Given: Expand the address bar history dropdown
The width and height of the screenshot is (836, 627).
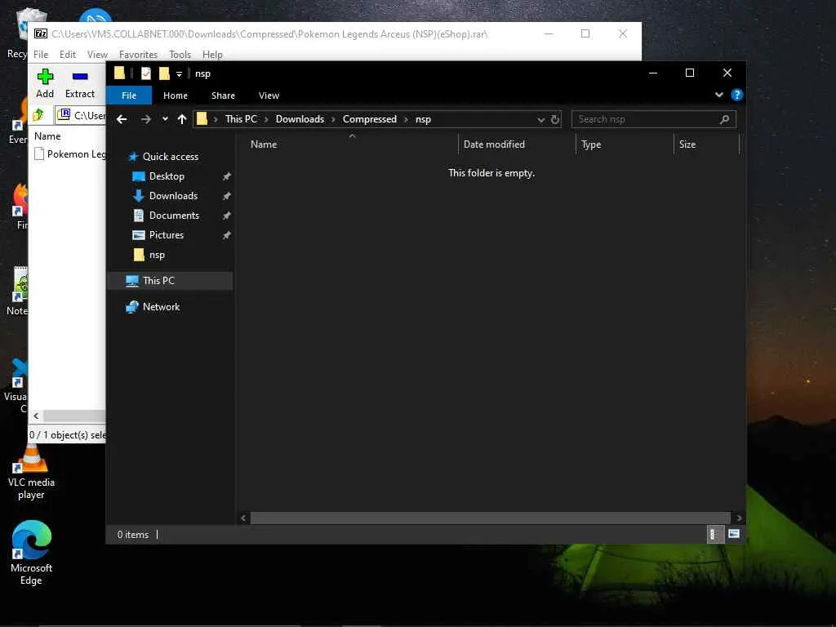Looking at the screenshot, I should pos(540,119).
